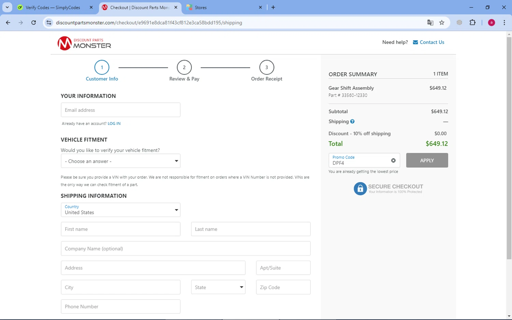Screen dimensions: 512x320
Task: Click the browser forward arrow
Action: pyautogui.click(x=21, y=23)
